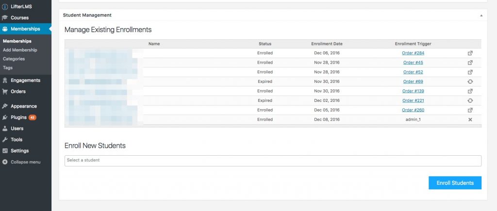Select Categories submenu item
The width and height of the screenshot is (497, 211).
[x=14, y=59]
